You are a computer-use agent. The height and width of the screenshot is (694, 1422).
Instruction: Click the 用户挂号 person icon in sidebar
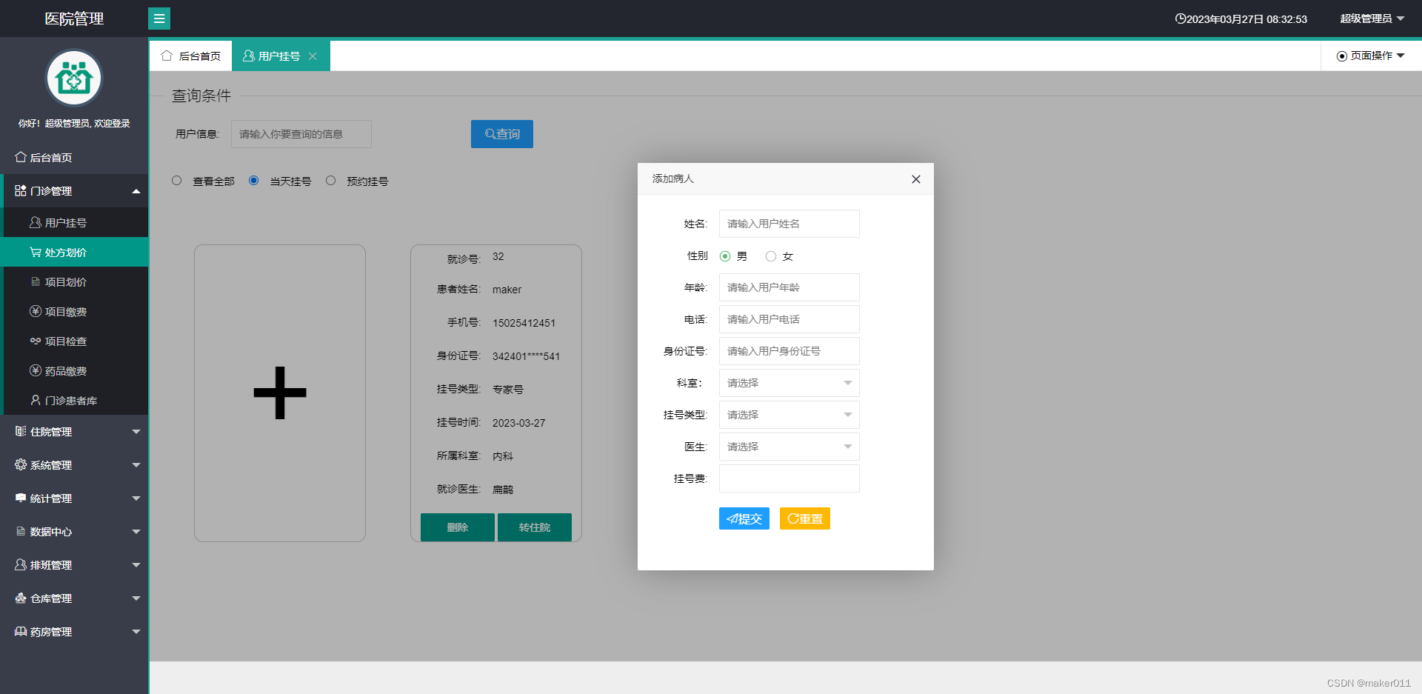pos(35,222)
